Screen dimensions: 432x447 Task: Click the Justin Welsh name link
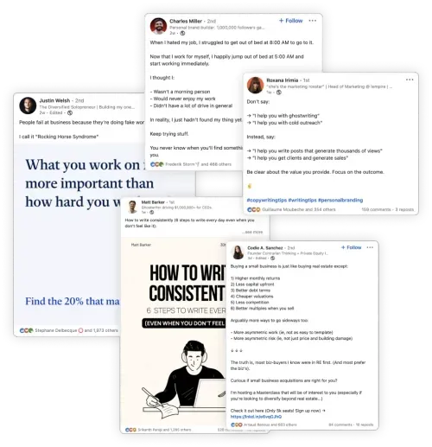(54, 100)
